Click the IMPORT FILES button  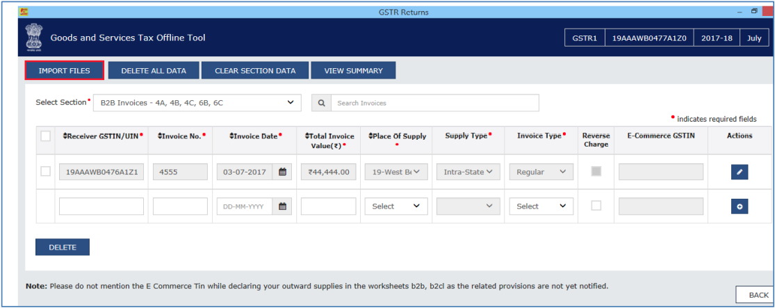coord(64,71)
